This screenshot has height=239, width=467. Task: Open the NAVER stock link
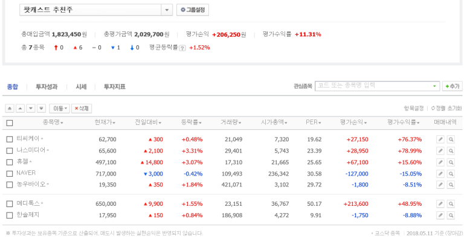(26, 173)
